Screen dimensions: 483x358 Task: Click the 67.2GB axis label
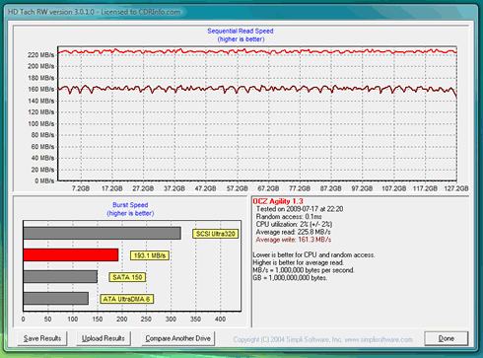(268, 188)
